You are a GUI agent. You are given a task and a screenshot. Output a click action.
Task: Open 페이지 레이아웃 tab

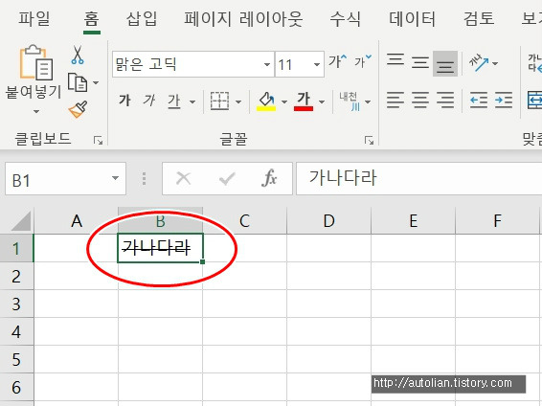(x=243, y=18)
